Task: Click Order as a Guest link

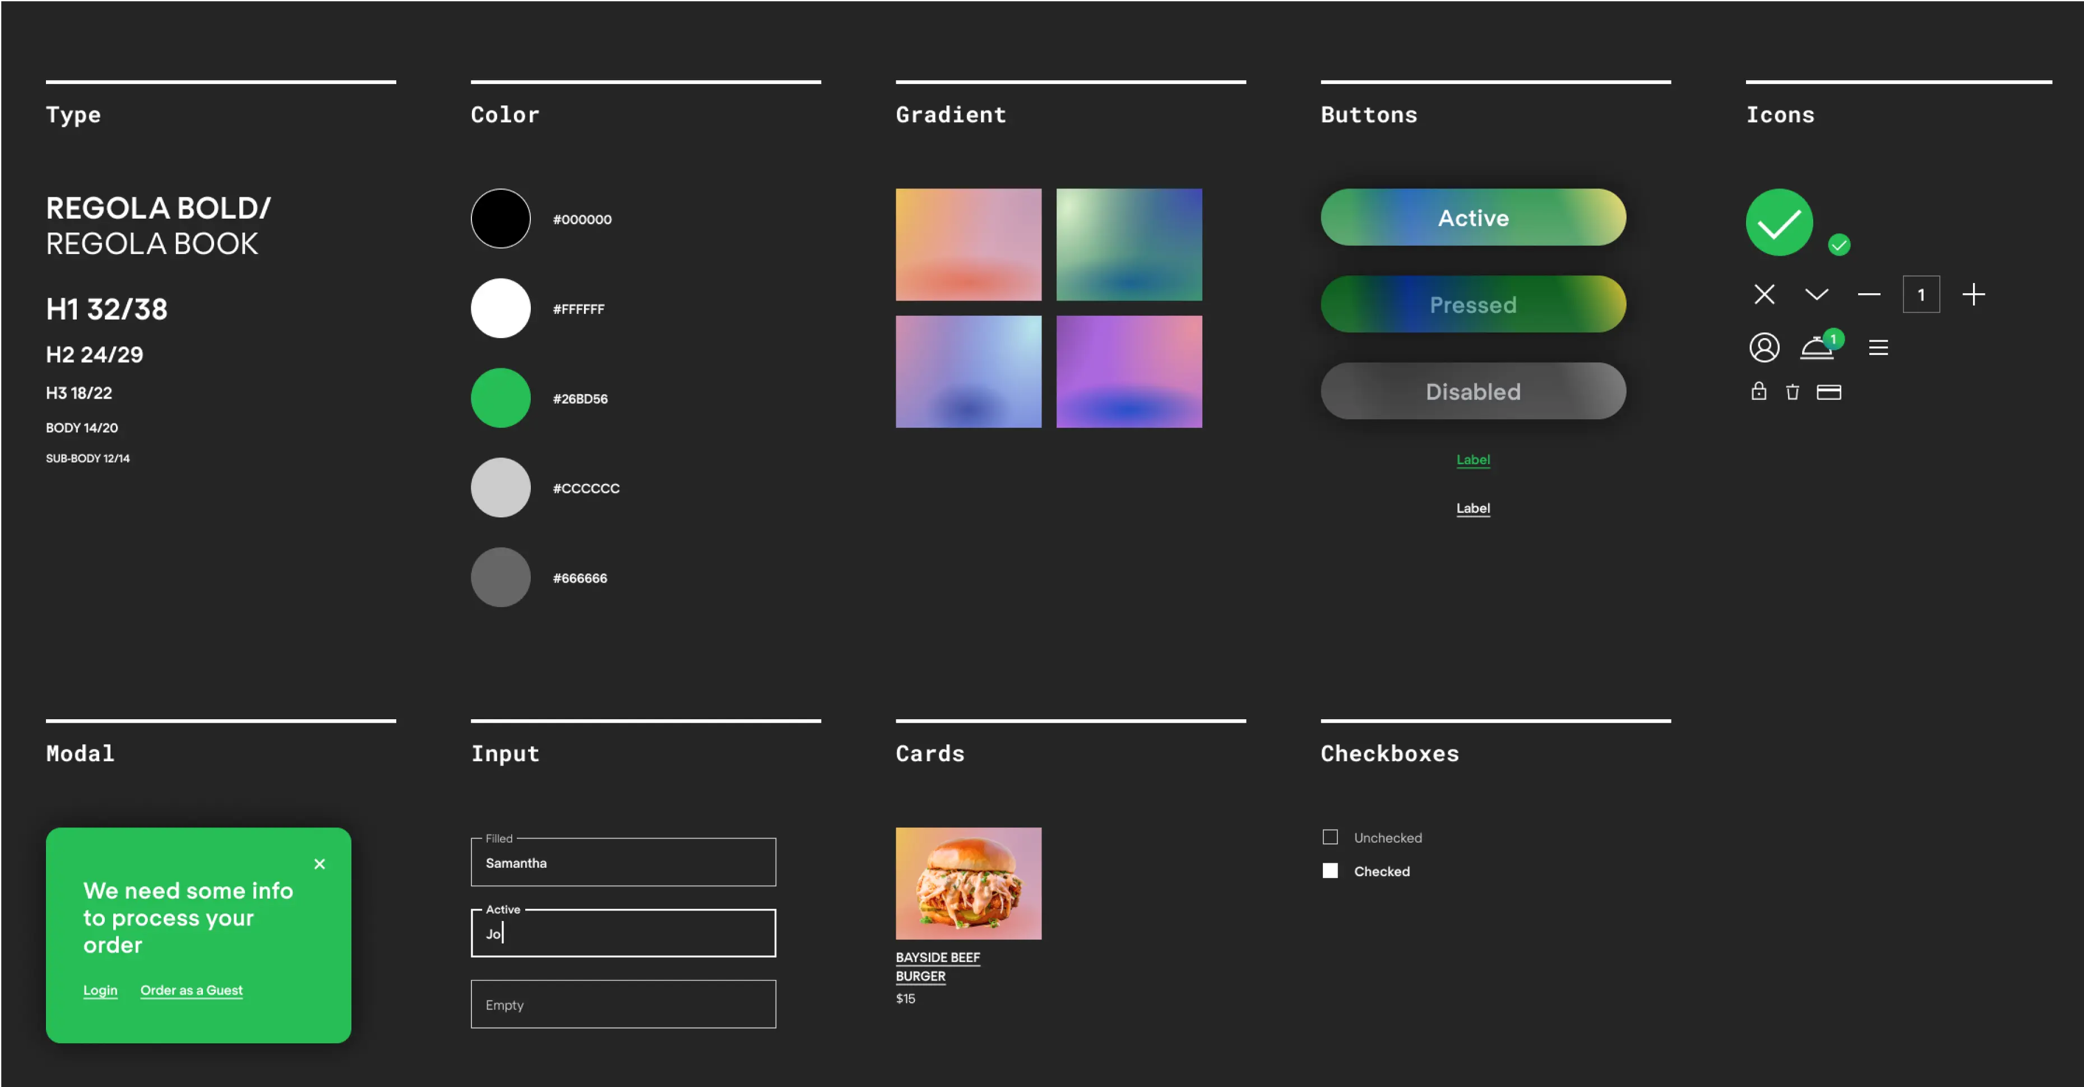Action: coord(191,990)
